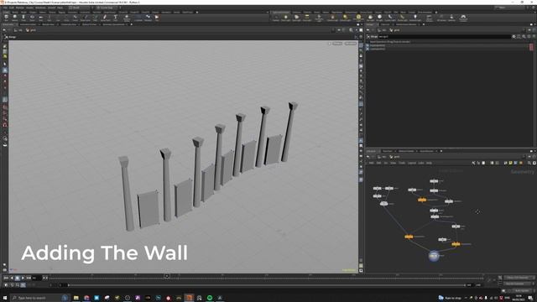Viewport: 537px width, 302px height.
Task: Select the Torus shelf tool
Action: (x=32, y=18)
